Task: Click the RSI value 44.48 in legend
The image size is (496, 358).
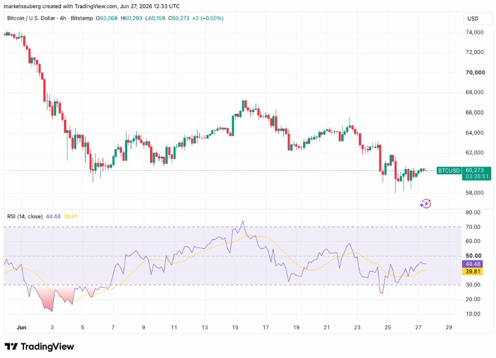Action: [x=53, y=217]
